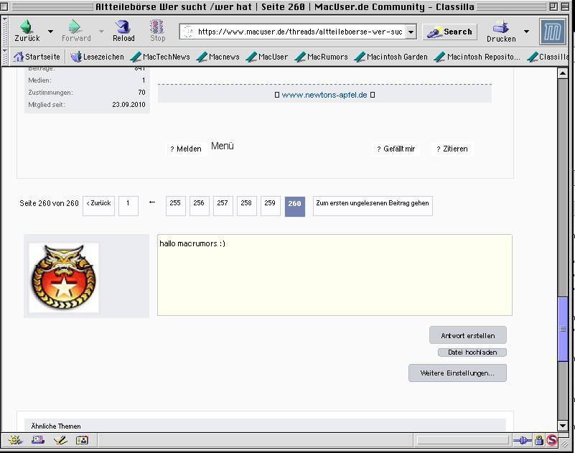Click the window zoom box in title bar

click(553, 6)
